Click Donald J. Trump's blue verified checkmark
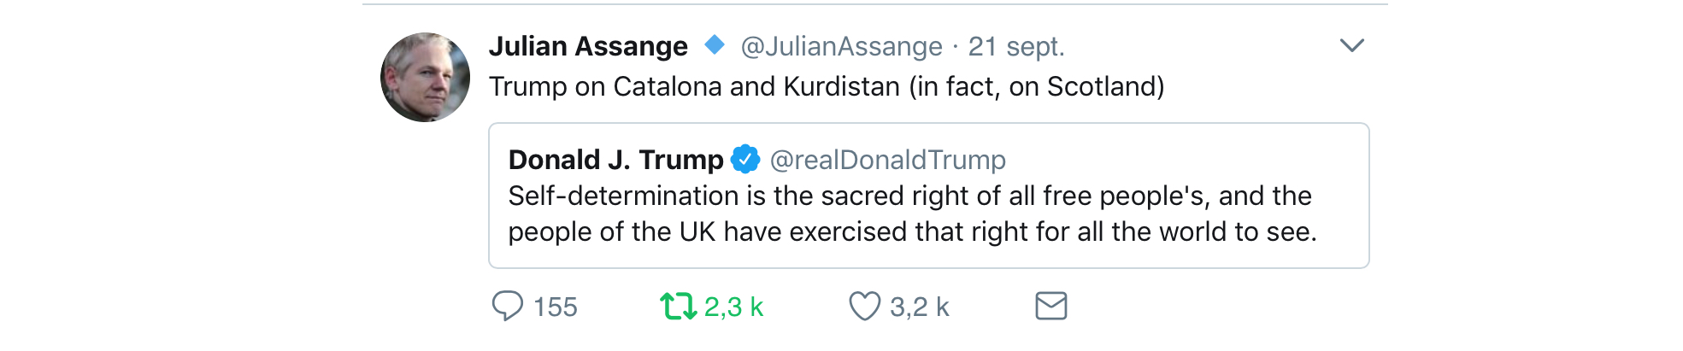The image size is (1683, 351). click(745, 159)
